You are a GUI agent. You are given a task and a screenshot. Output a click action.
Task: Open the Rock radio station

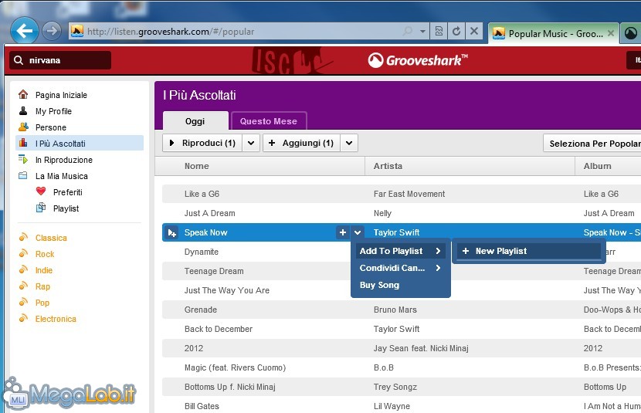(45, 254)
